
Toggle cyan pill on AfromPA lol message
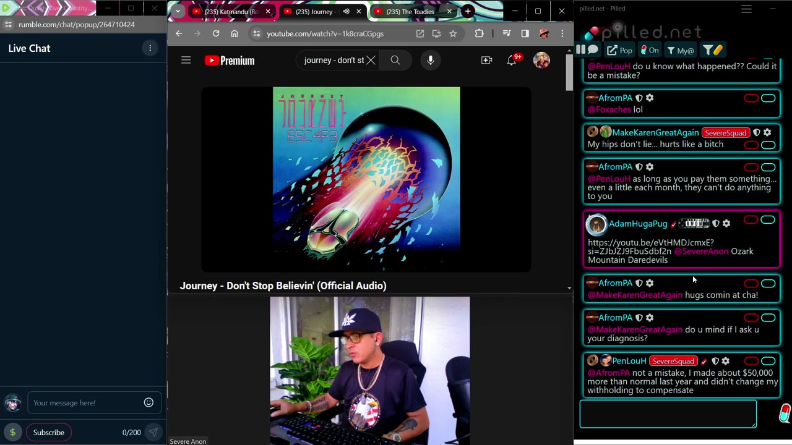[768, 98]
